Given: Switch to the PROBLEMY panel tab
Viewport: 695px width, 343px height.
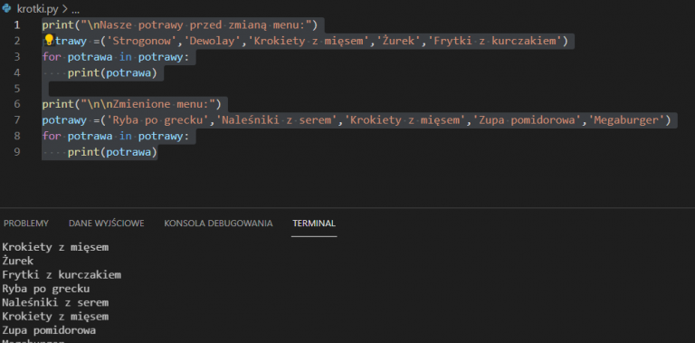Looking at the screenshot, I should pyautogui.click(x=25, y=224).
